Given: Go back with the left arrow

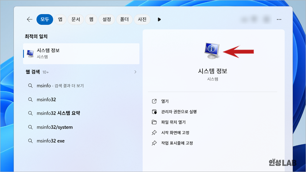Looking at the screenshot, I should coord(29,19).
